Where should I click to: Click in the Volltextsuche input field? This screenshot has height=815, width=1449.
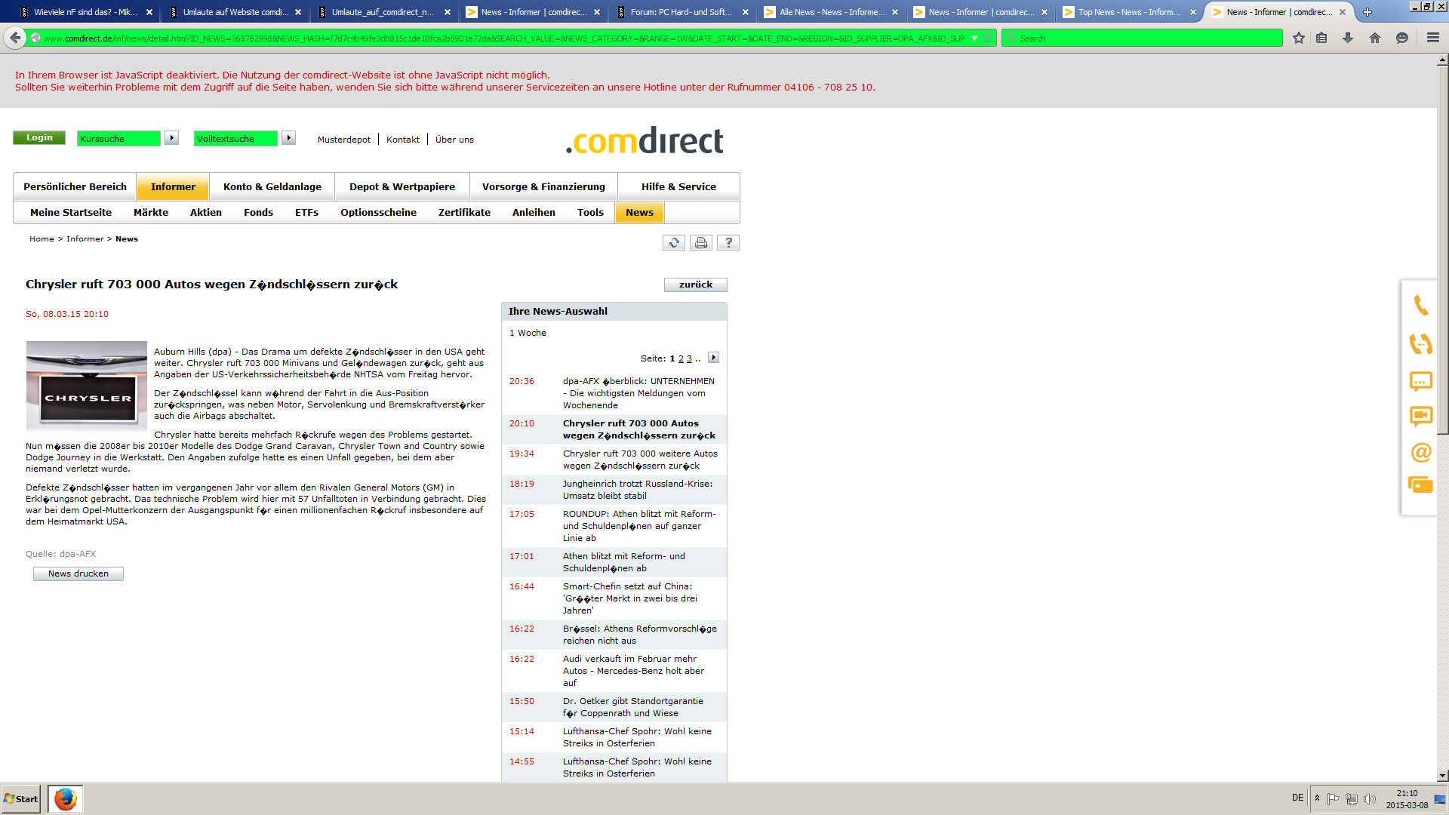235,138
